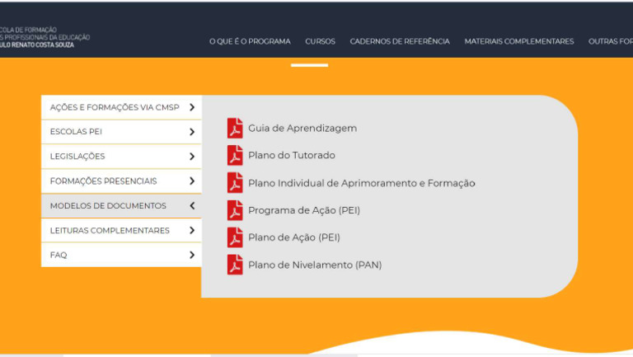Screen dimensions: 633x357
Task: Click the school logo text in header
Action: tap(45, 37)
